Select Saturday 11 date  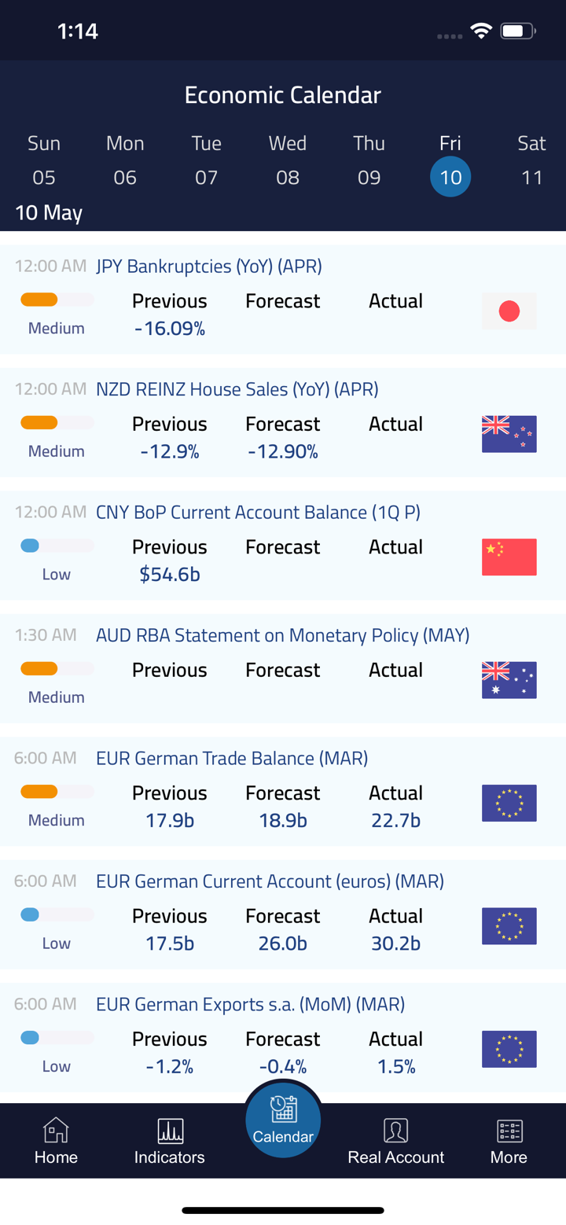click(532, 177)
